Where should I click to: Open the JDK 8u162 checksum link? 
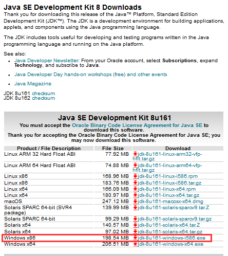coord(44,98)
